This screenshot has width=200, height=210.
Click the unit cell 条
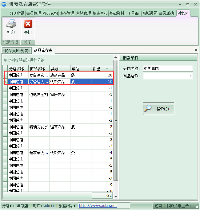(81, 152)
